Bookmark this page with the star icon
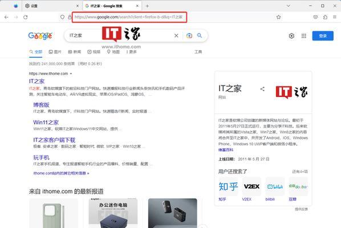The height and width of the screenshot is (228, 341). (279, 17)
